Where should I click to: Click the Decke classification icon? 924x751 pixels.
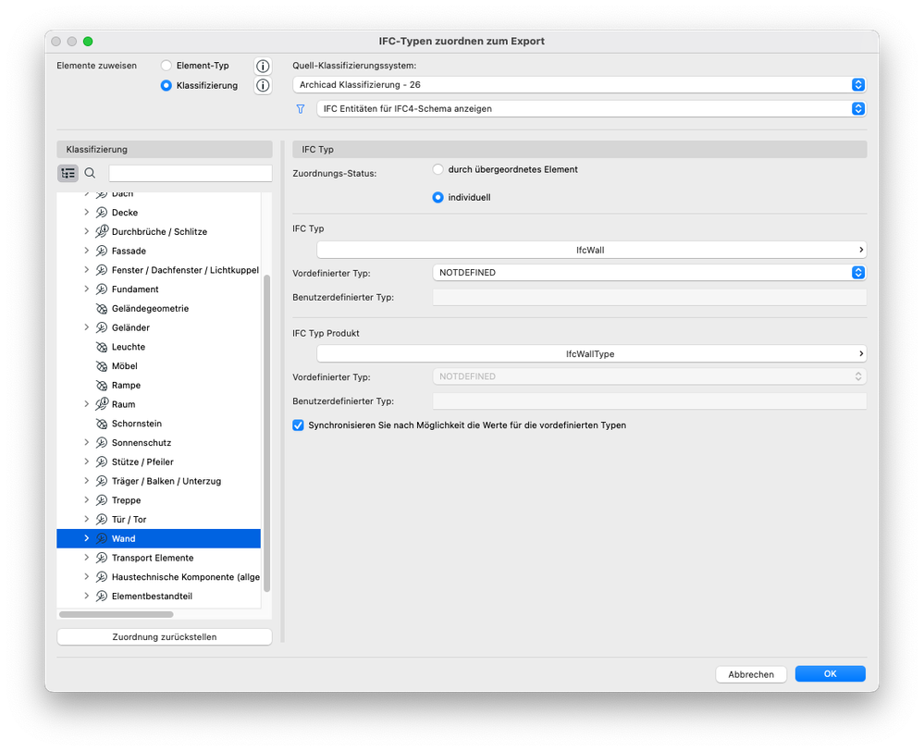click(x=102, y=213)
